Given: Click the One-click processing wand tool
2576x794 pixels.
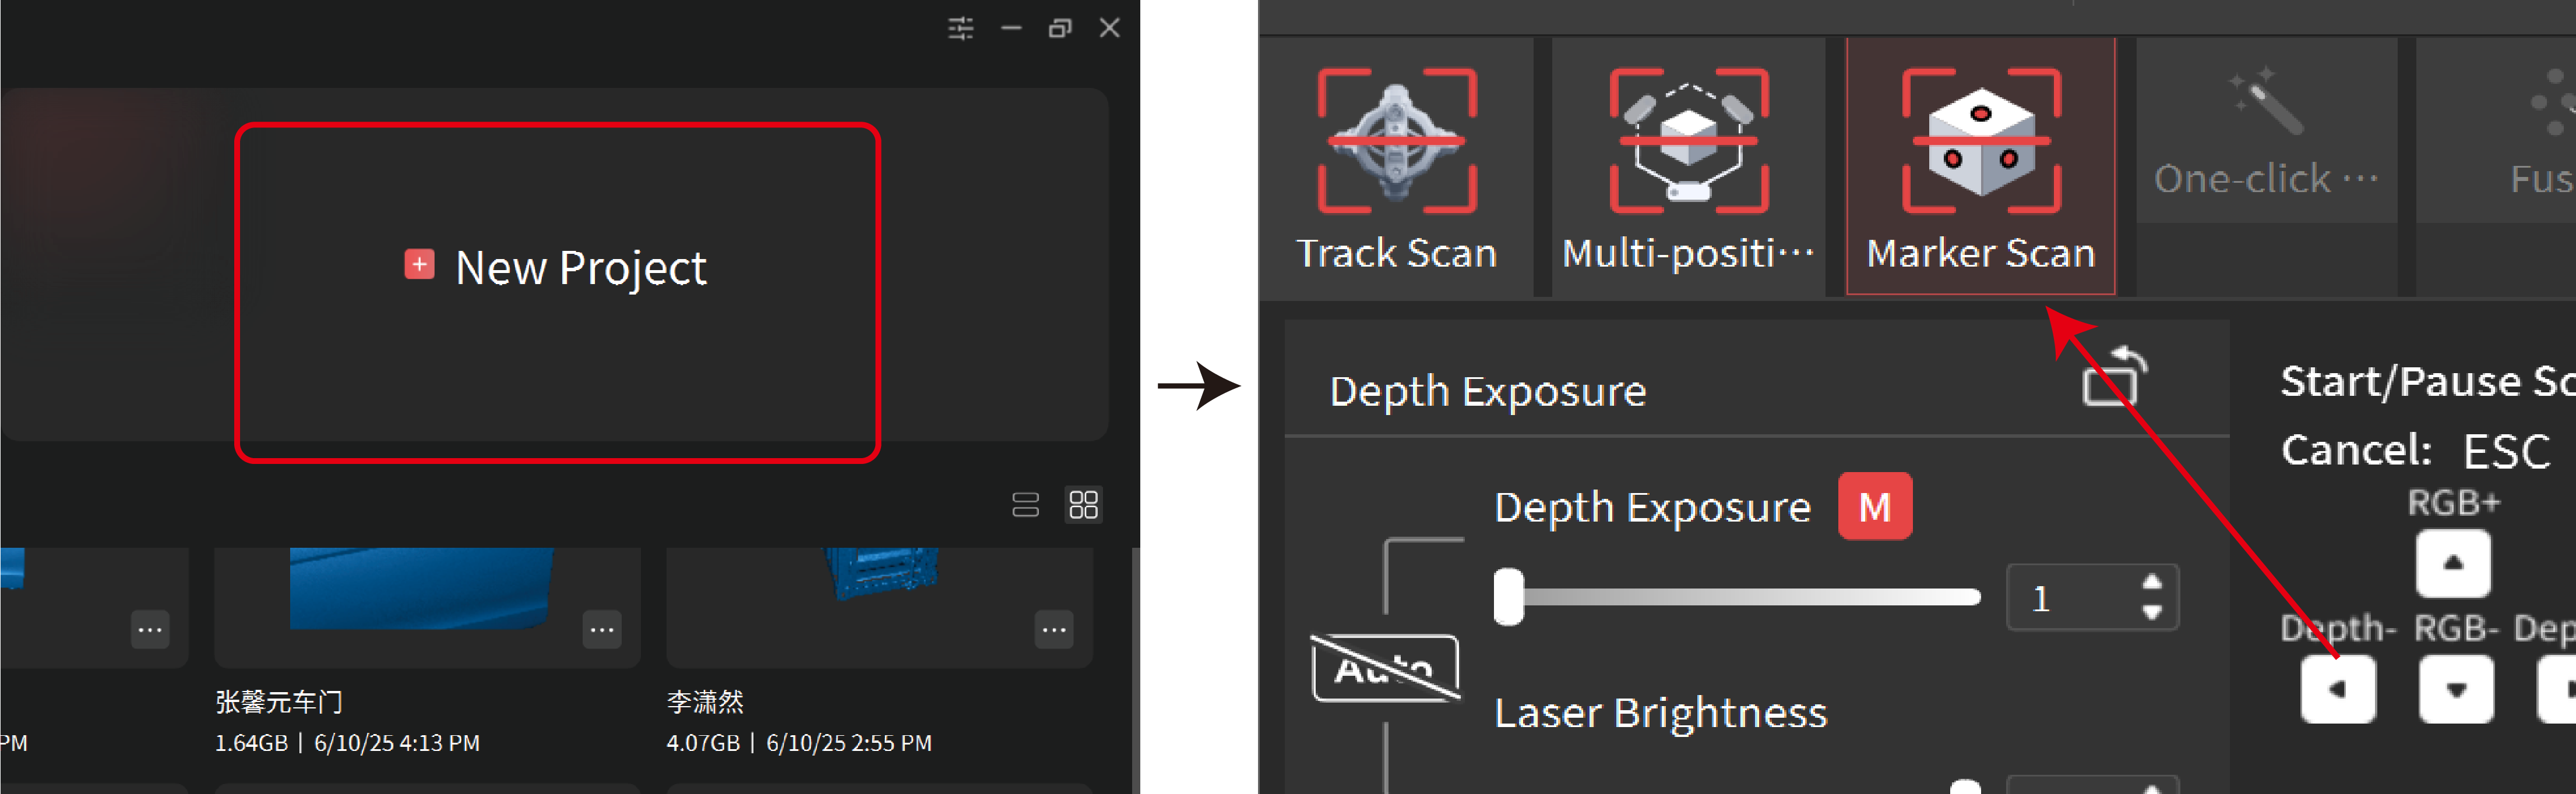Looking at the screenshot, I should 2266,131.
